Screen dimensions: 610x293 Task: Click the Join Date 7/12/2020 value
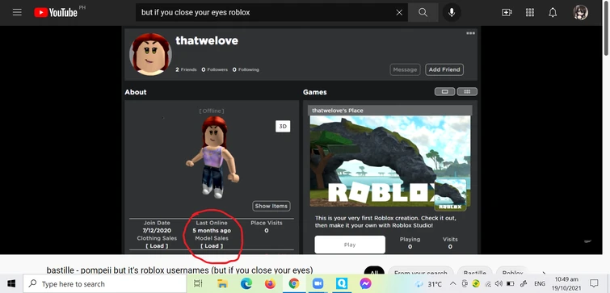[157, 230]
